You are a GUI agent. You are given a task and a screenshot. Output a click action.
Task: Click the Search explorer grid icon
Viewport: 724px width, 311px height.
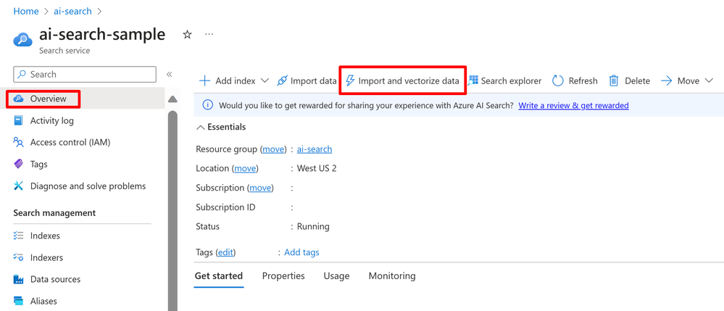point(473,81)
